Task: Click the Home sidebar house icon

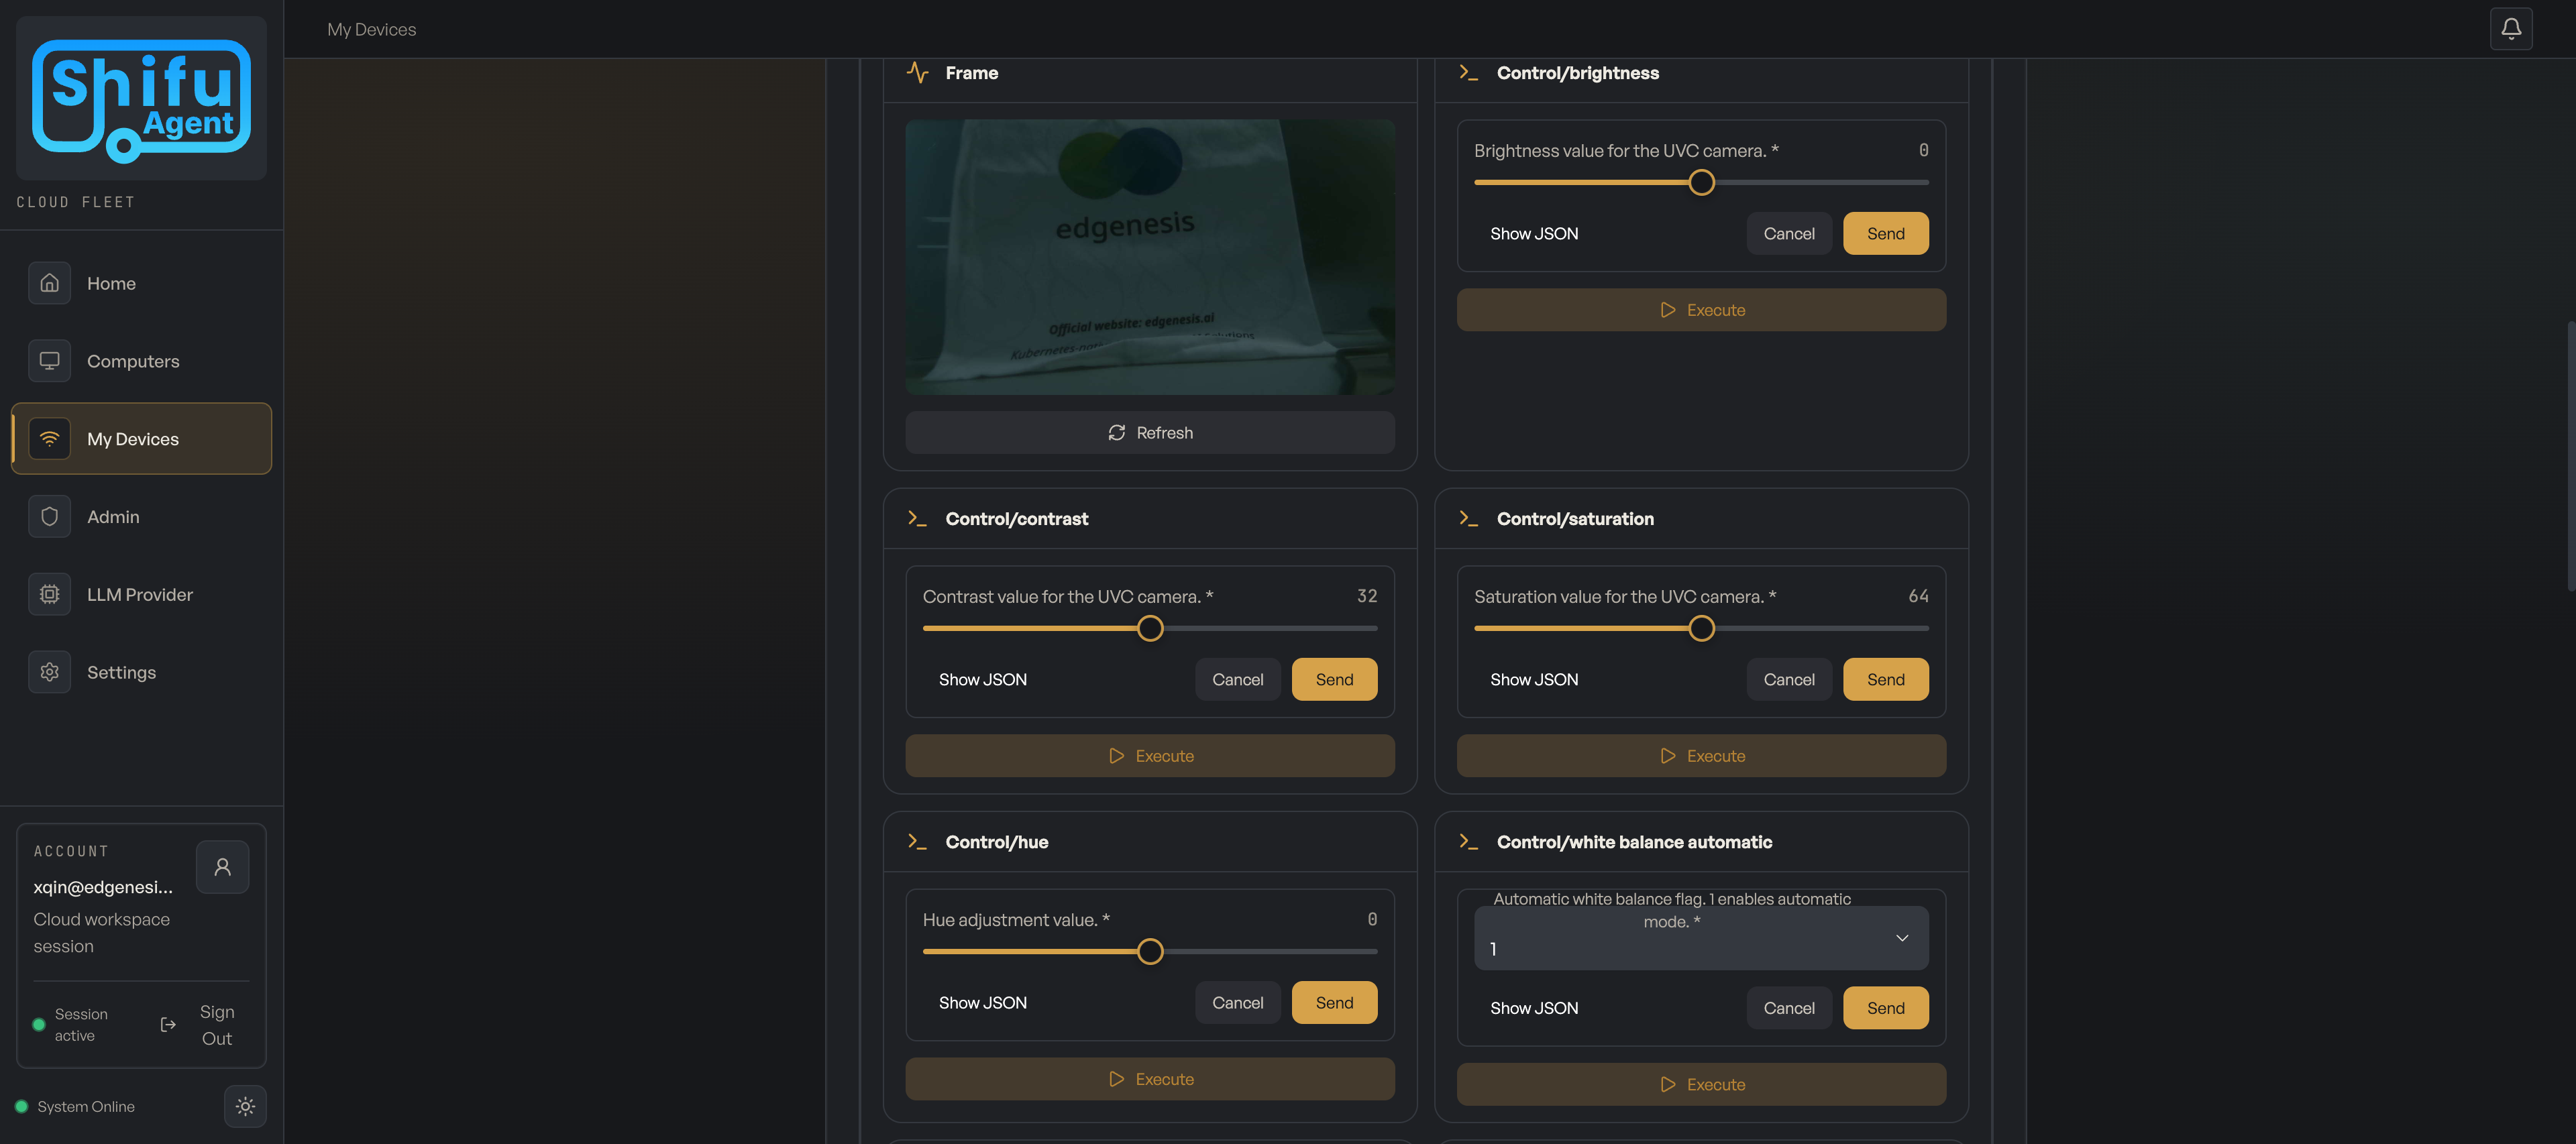Action: point(49,283)
